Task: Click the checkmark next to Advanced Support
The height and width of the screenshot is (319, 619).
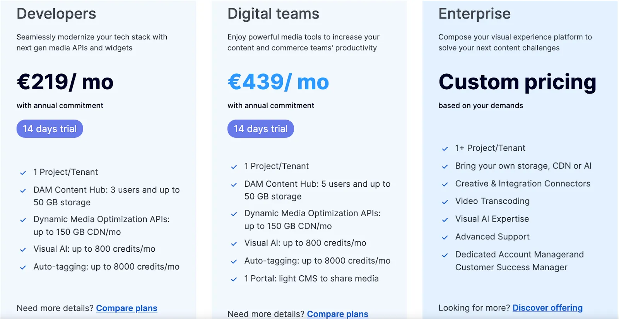Action: 445,237
